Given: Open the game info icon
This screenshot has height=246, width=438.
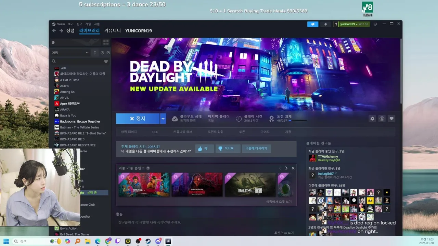Looking at the screenshot, I should [x=382, y=119].
